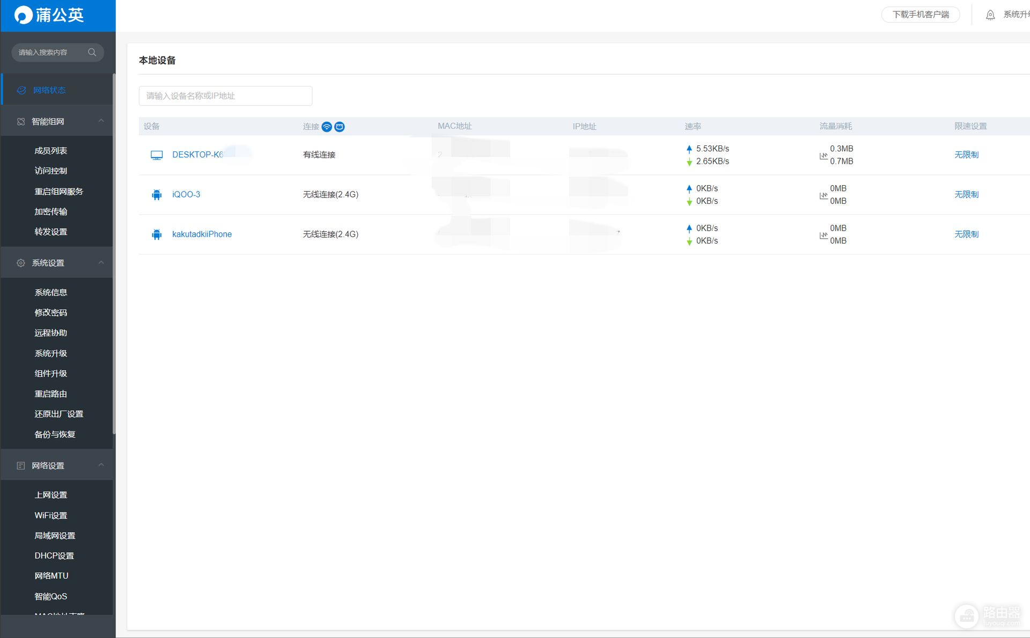Click the 系统设置 gear icon

pos(21,263)
